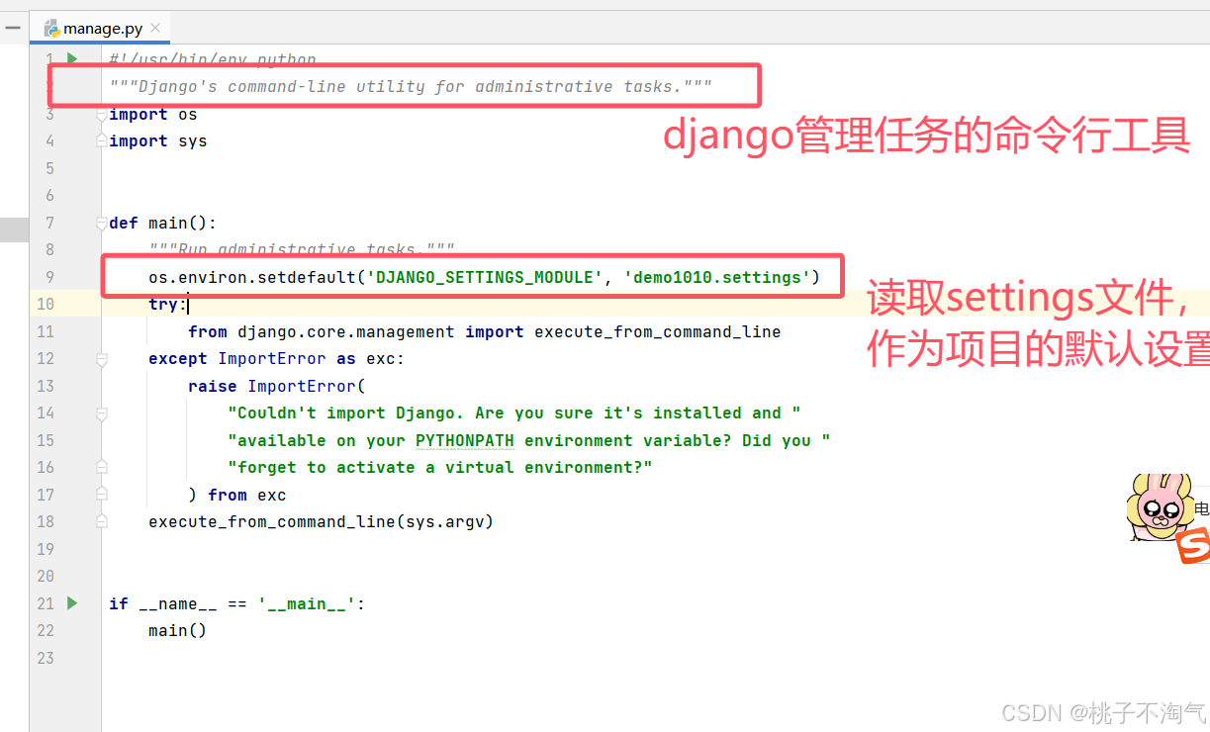Click 'execute_from_command_line' on line 11
Image resolution: width=1210 pixels, height=732 pixels.
[x=658, y=331]
